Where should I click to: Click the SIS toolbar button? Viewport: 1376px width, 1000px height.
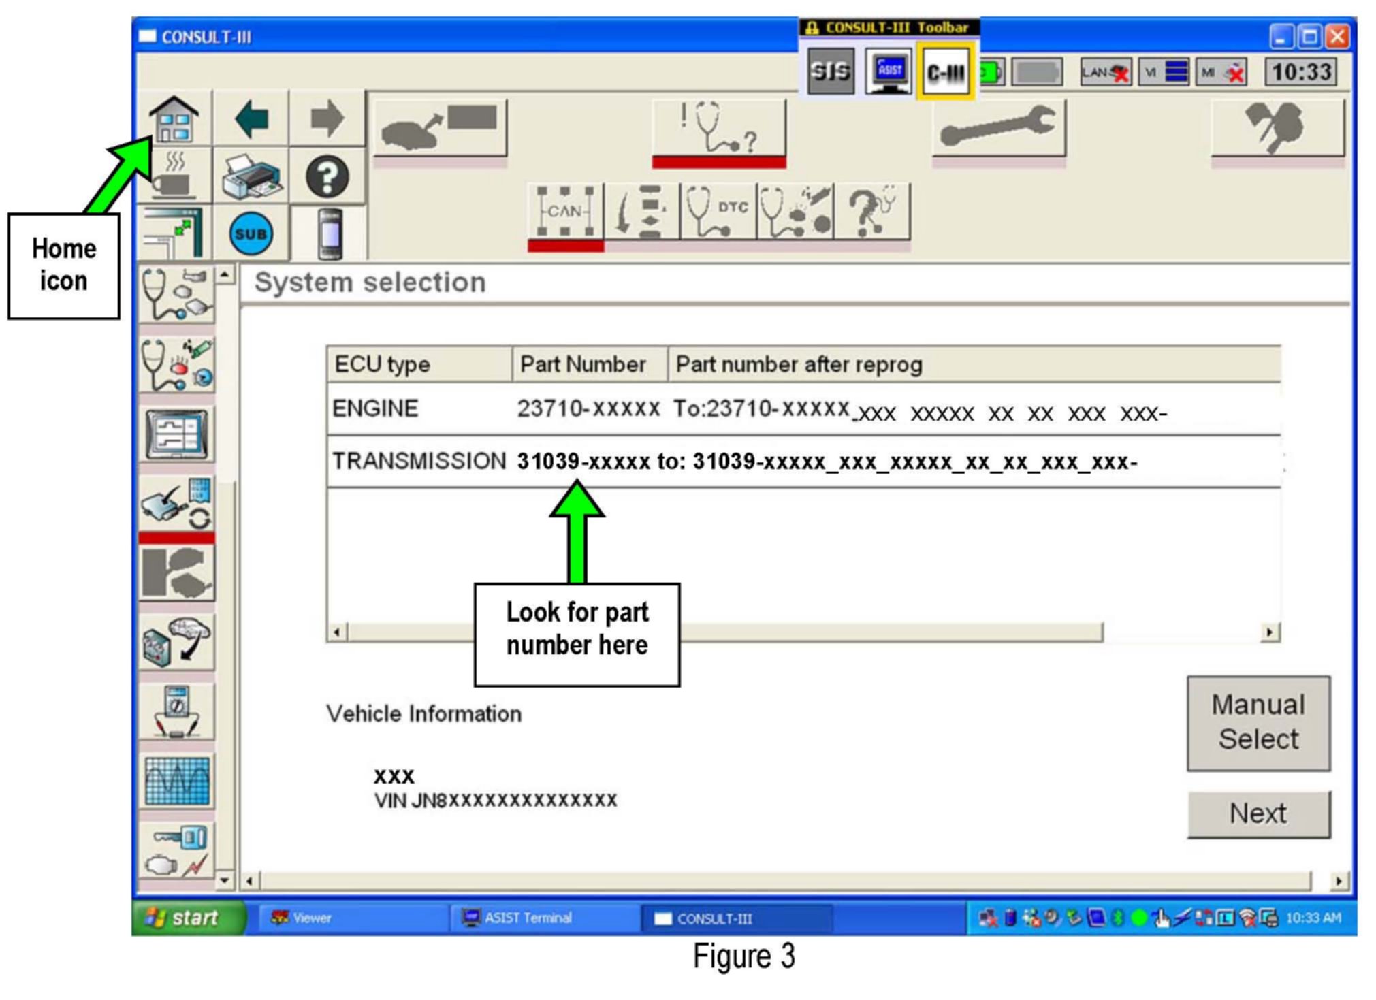(831, 71)
